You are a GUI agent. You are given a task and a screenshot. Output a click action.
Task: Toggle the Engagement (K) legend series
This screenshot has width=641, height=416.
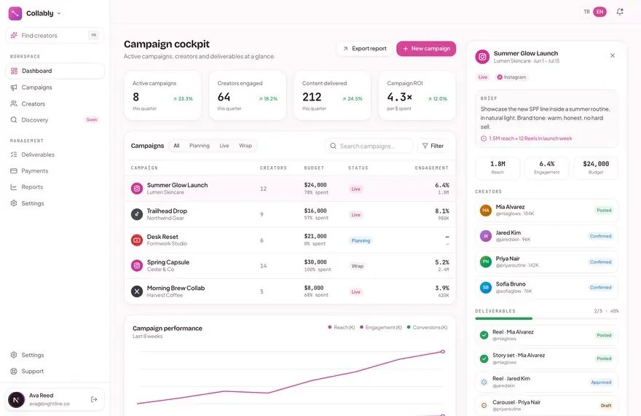[x=380, y=328]
